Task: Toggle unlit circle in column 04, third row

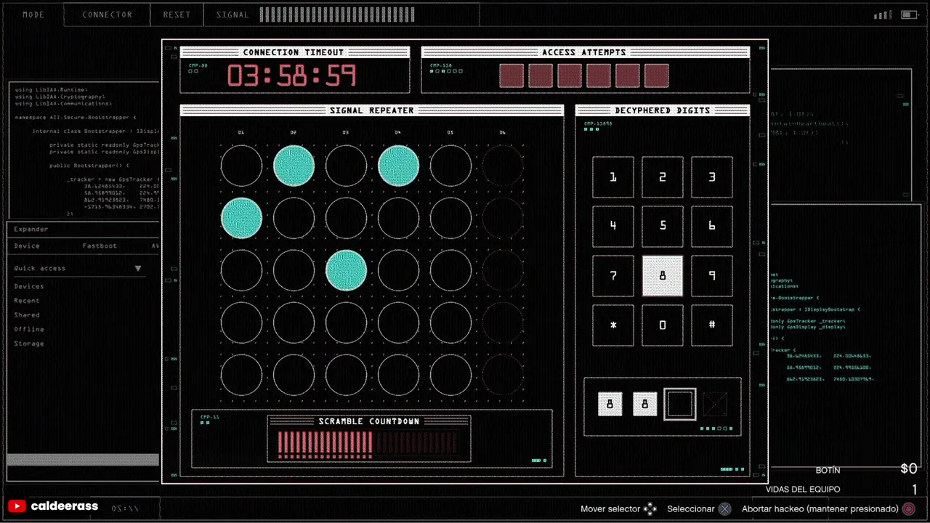Action: tap(399, 270)
